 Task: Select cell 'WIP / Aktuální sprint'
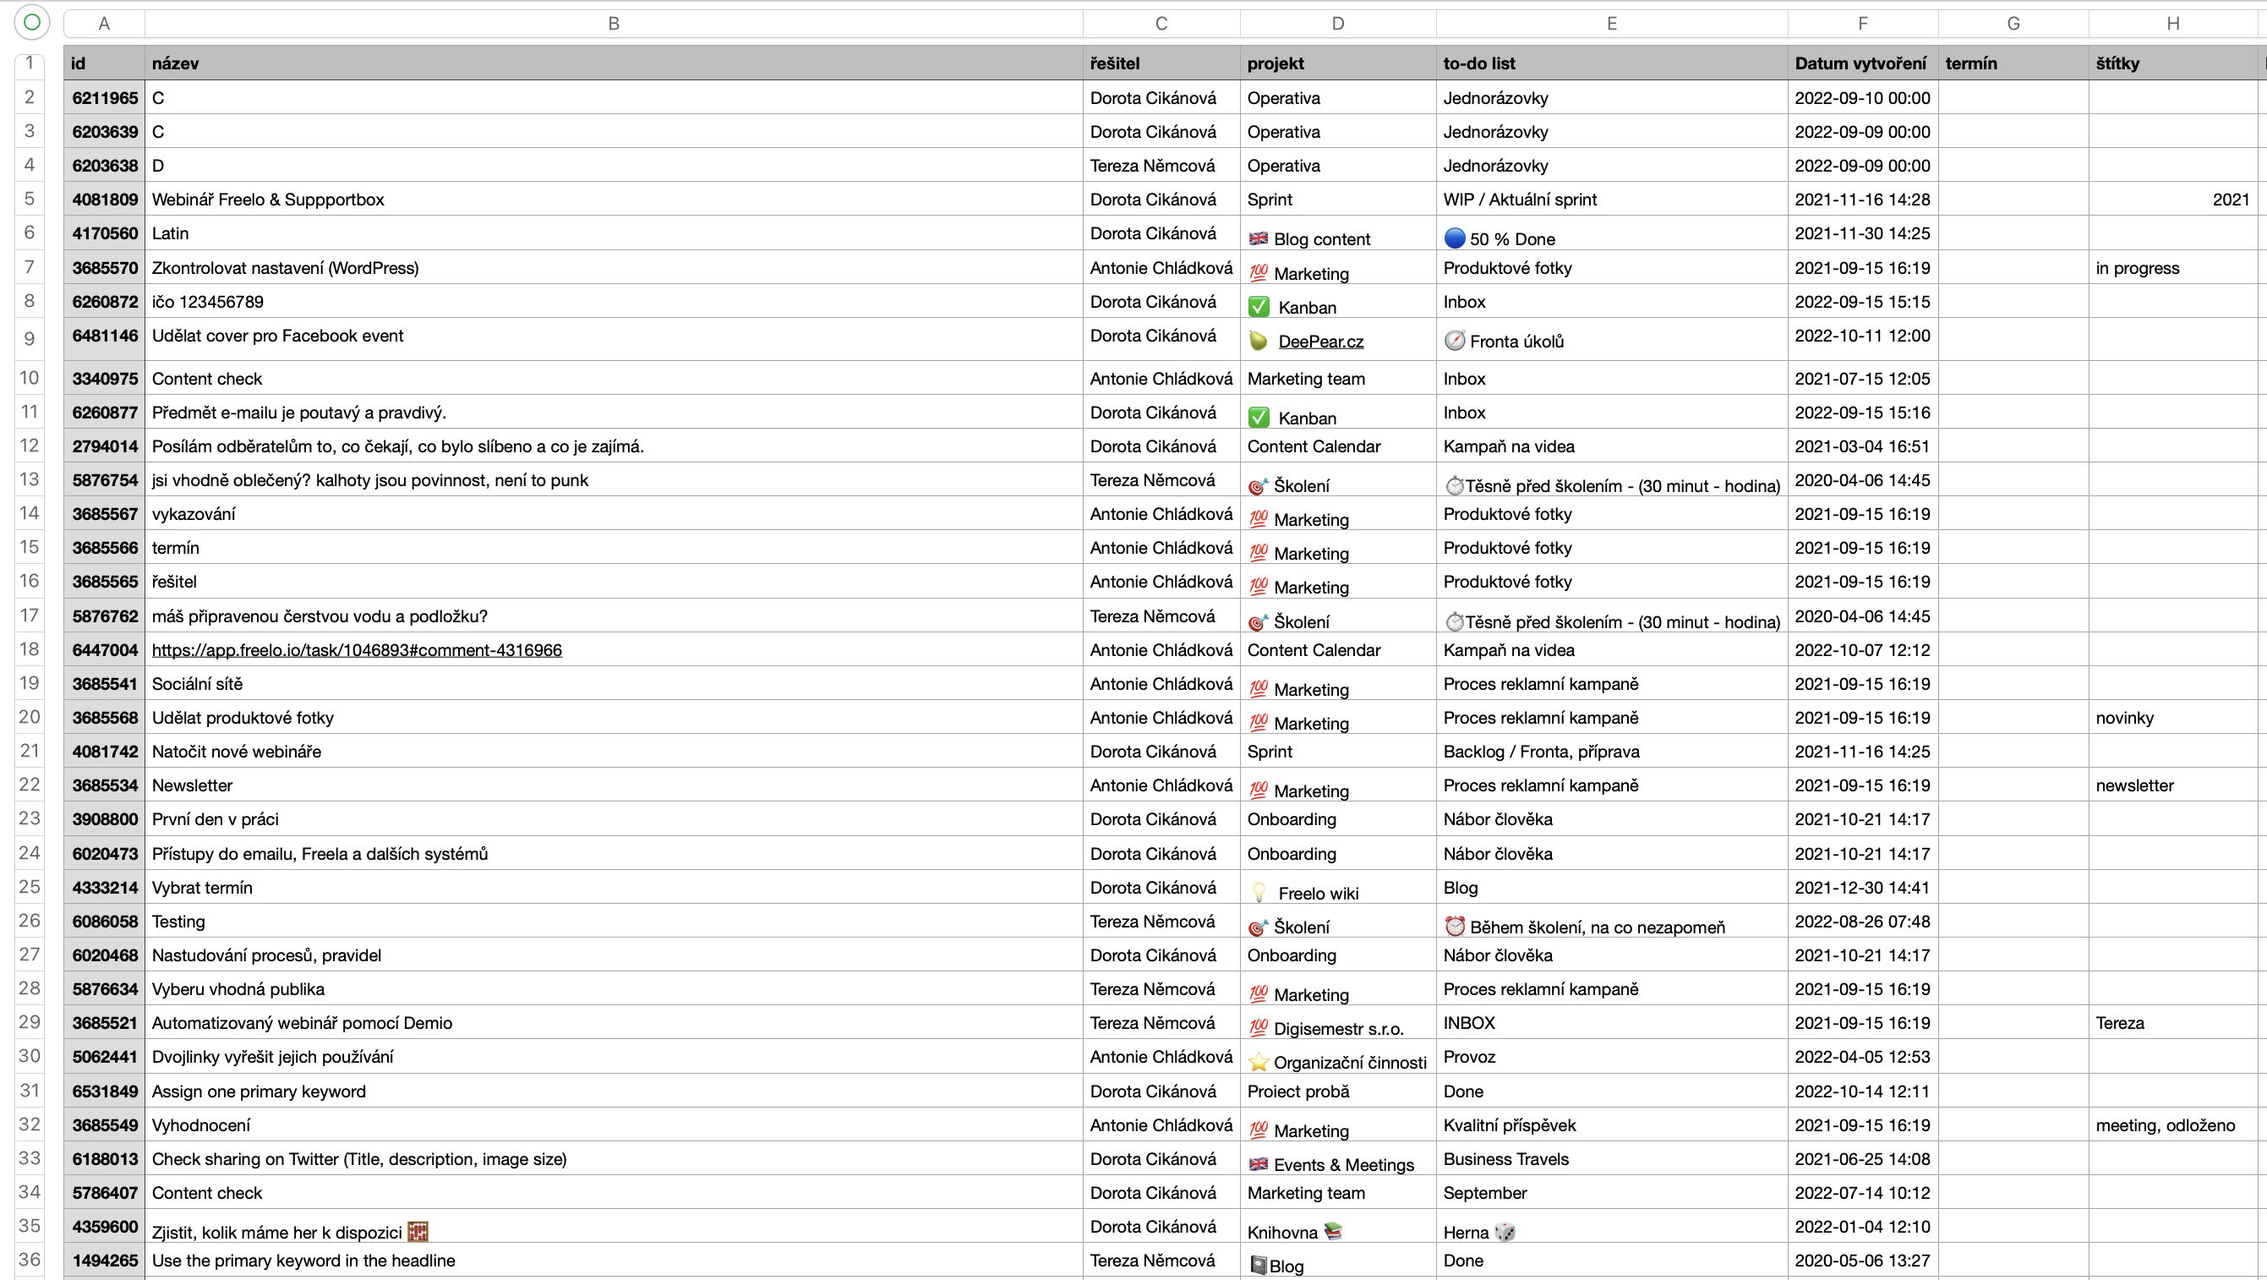[1611, 199]
